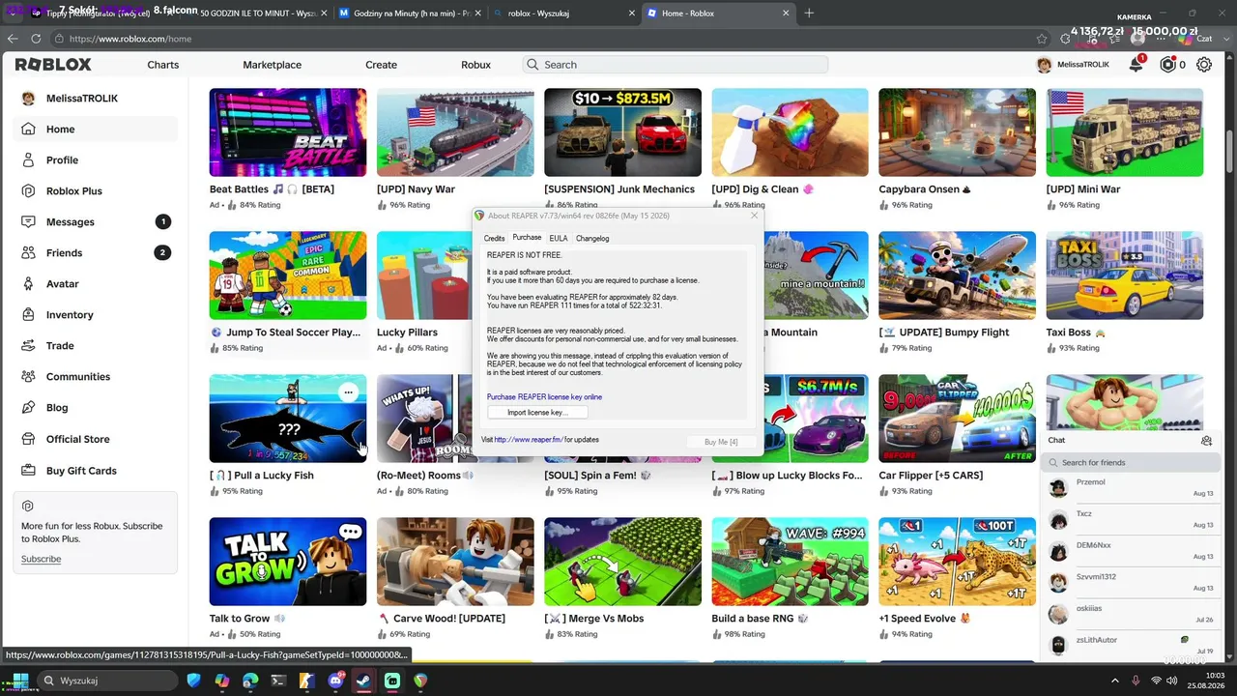Viewport: 1237px width, 696px height.
Task: Reload the page in the browser
Action: (x=36, y=39)
